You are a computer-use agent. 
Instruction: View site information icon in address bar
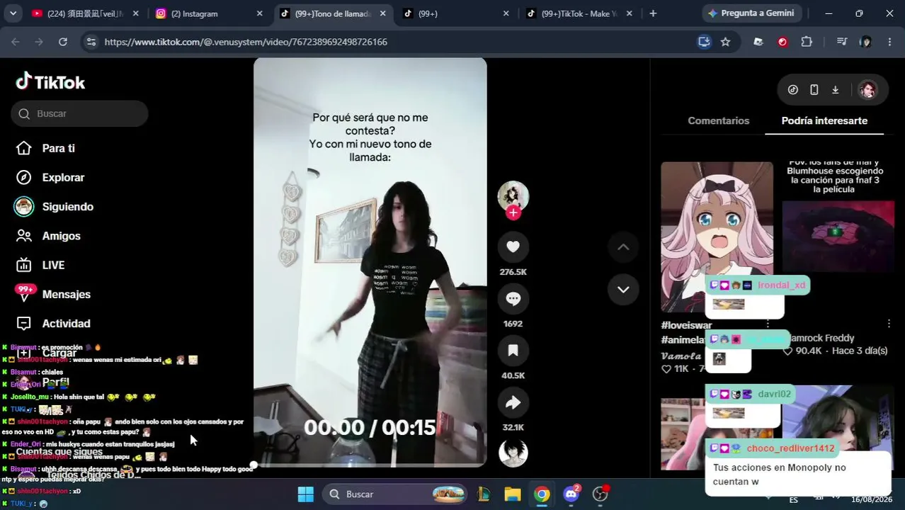tap(91, 42)
